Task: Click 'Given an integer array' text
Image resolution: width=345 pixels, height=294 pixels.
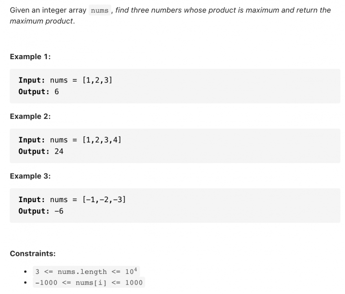Action: click(x=48, y=10)
